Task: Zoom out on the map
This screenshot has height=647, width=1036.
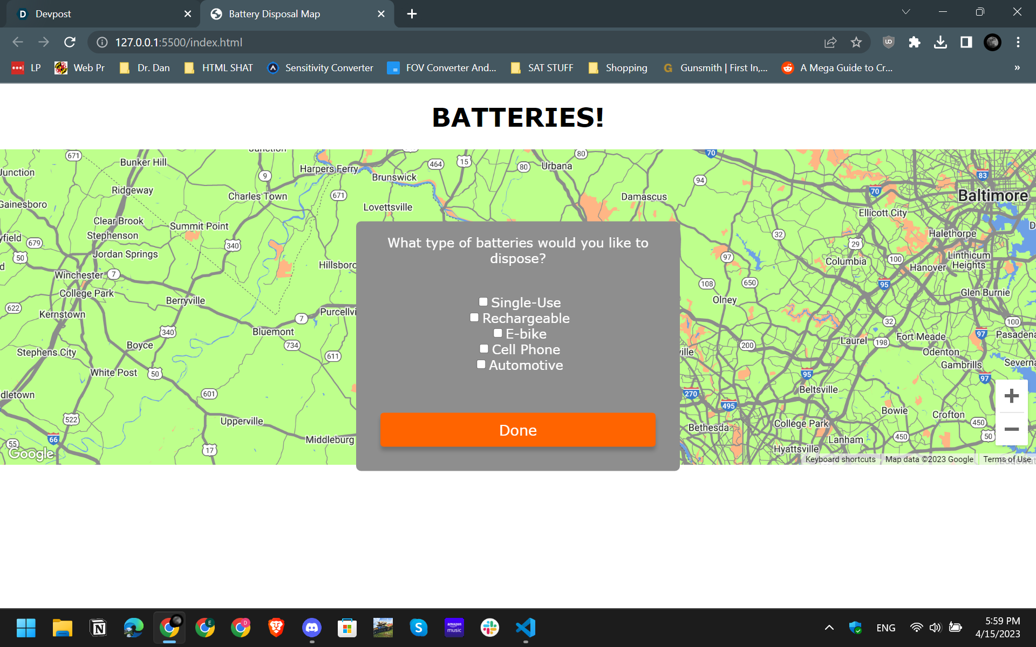Action: tap(1011, 429)
